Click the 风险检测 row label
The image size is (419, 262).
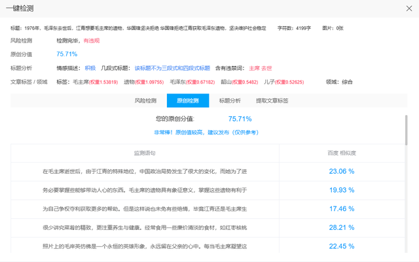(21, 41)
